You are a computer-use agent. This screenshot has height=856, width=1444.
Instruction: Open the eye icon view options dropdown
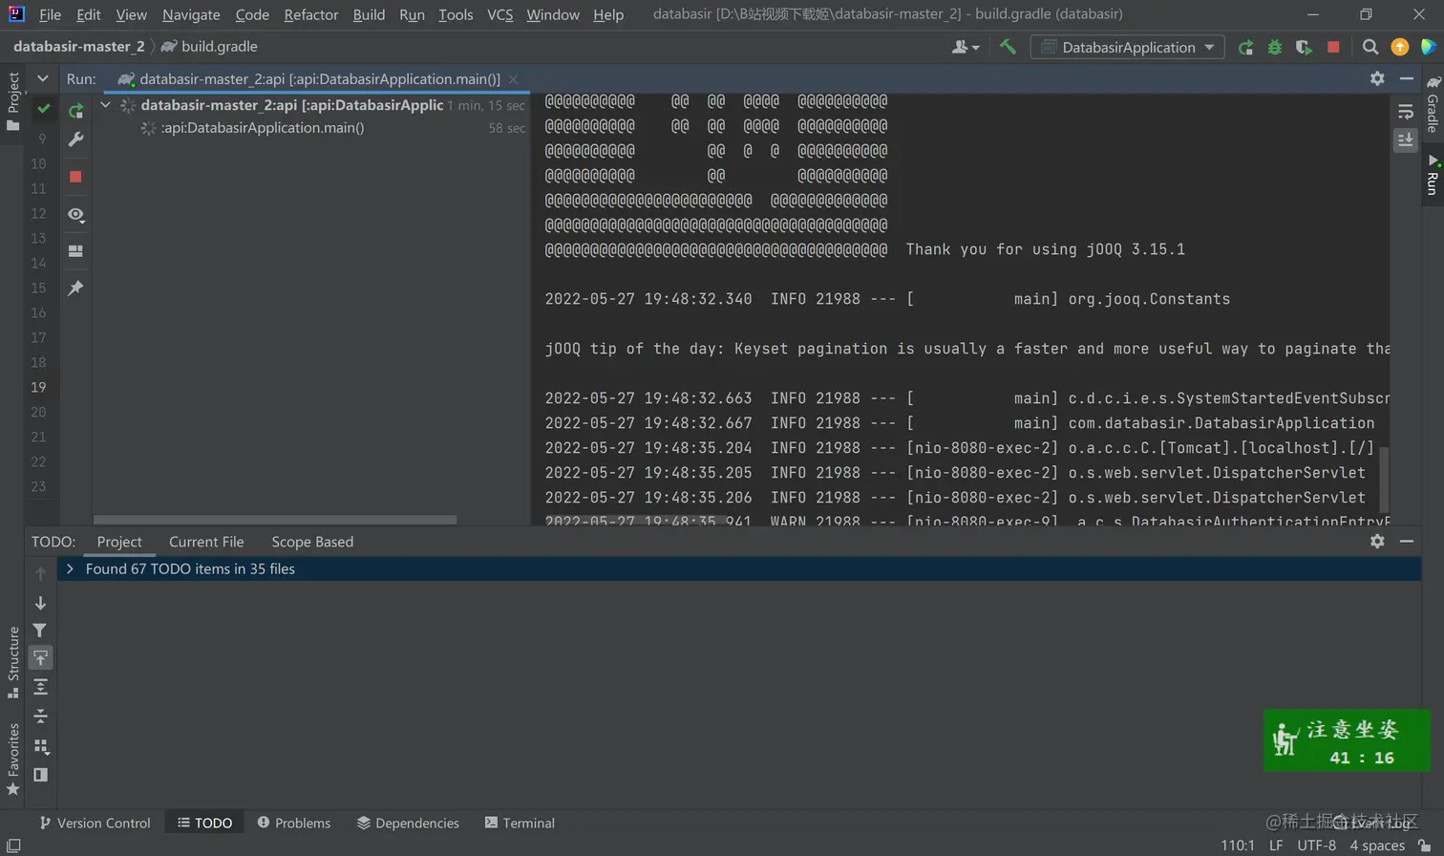tap(75, 215)
